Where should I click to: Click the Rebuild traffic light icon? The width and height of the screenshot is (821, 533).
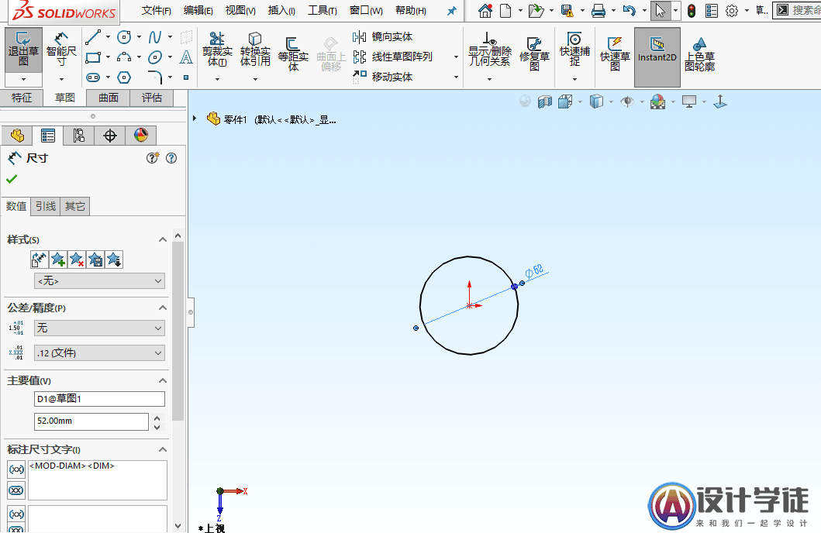tap(692, 11)
